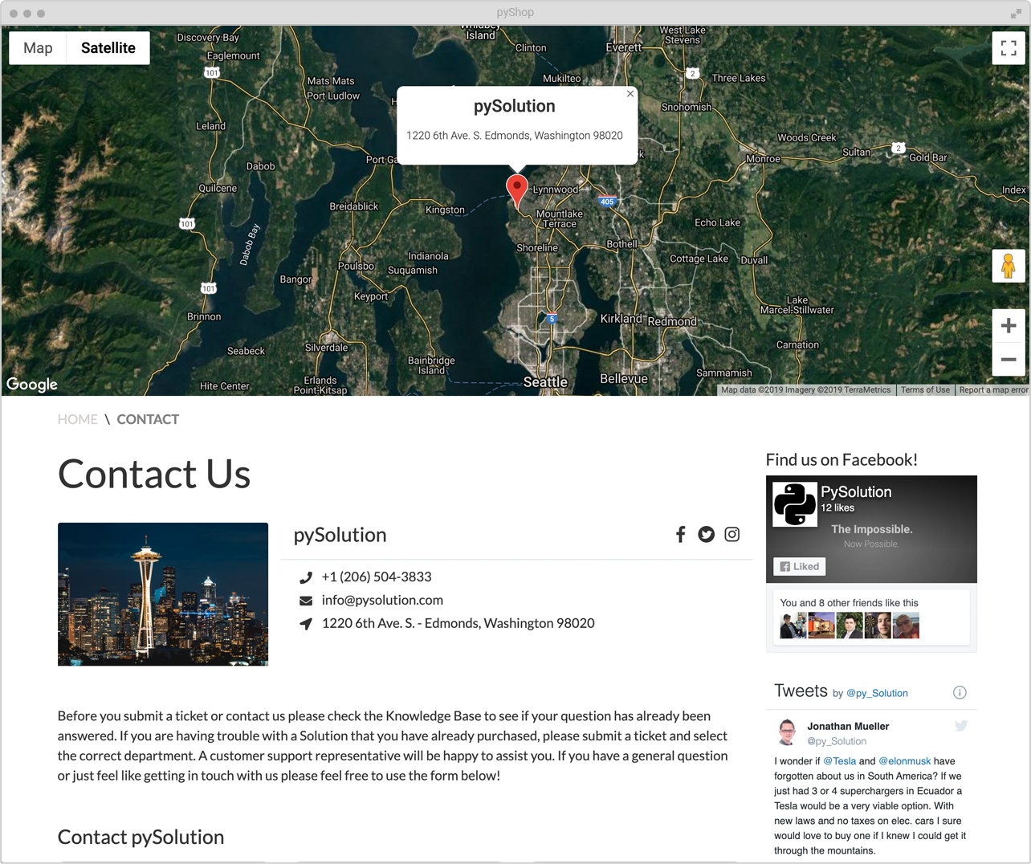Viewport: 1031px width, 864px height.
Task: Open Twitter info icon beside Tweets
Action: (x=960, y=693)
